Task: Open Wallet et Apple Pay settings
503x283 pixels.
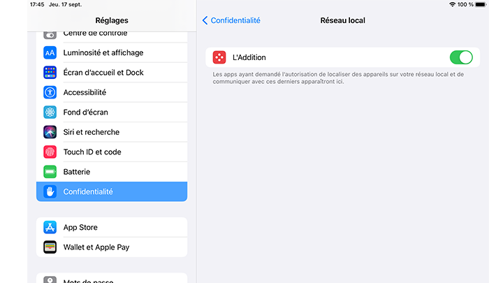Action: [x=112, y=247]
